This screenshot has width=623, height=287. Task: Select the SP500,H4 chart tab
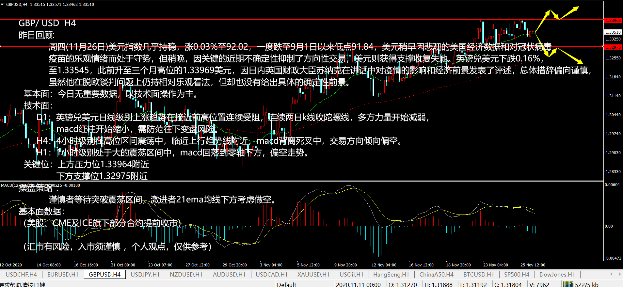pos(517,275)
